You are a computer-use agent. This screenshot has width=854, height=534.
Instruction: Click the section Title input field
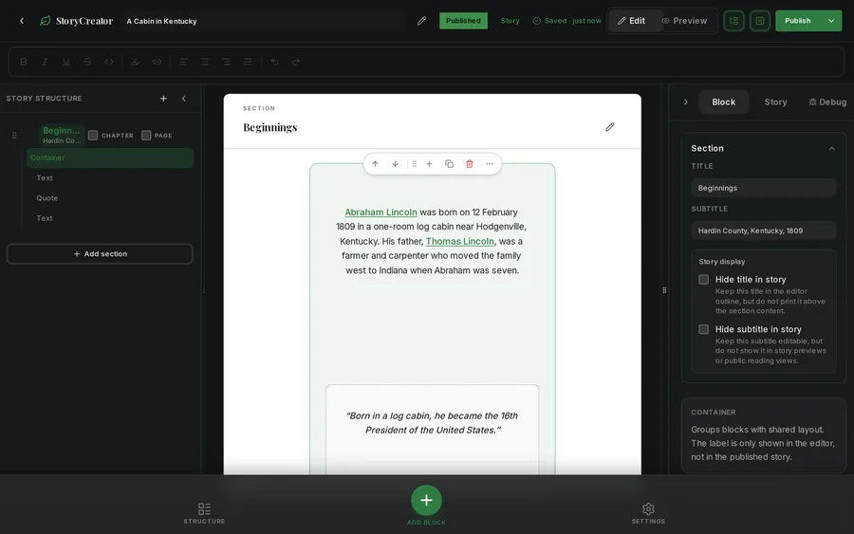coord(764,188)
